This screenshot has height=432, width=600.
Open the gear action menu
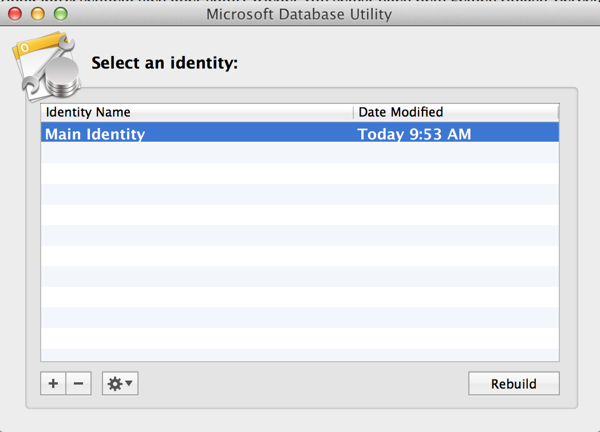[120, 383]
